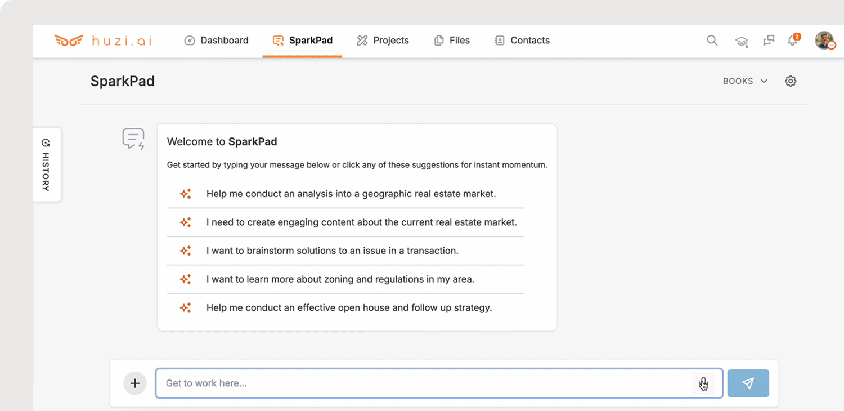This screenshot has width=844, height=411.
Task: Open SparkPad settings gear
Action: point(791,81)
